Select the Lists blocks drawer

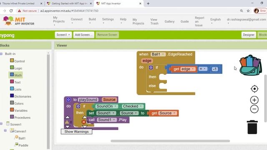point(16,89)
